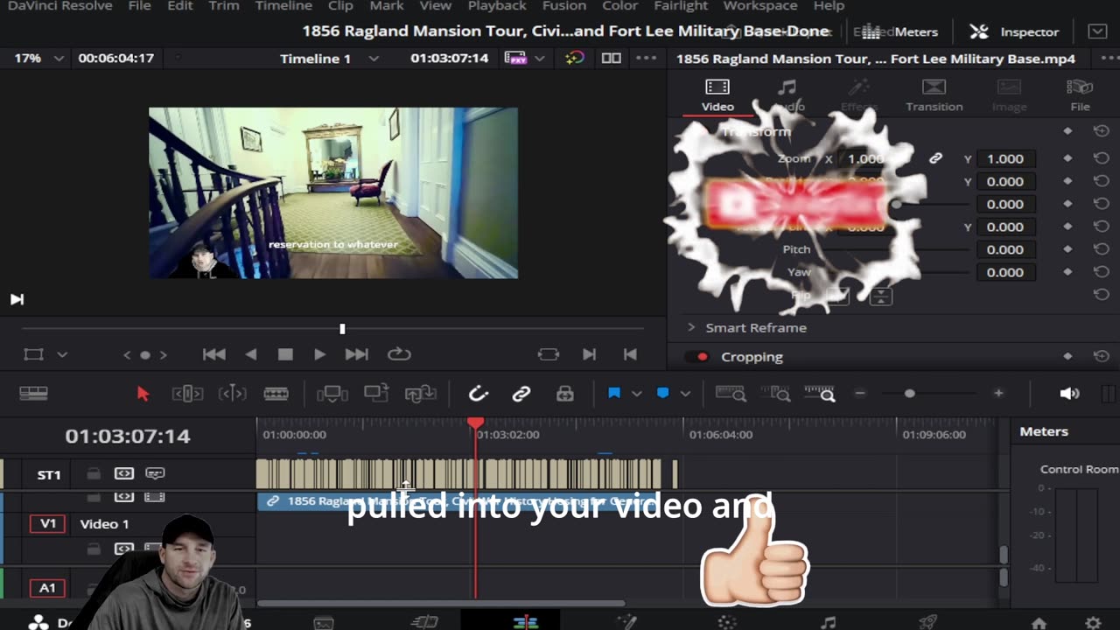Expand the Smart Reframe section
This screenshot has height=630, width=1120.
click(x=691, y=327)
